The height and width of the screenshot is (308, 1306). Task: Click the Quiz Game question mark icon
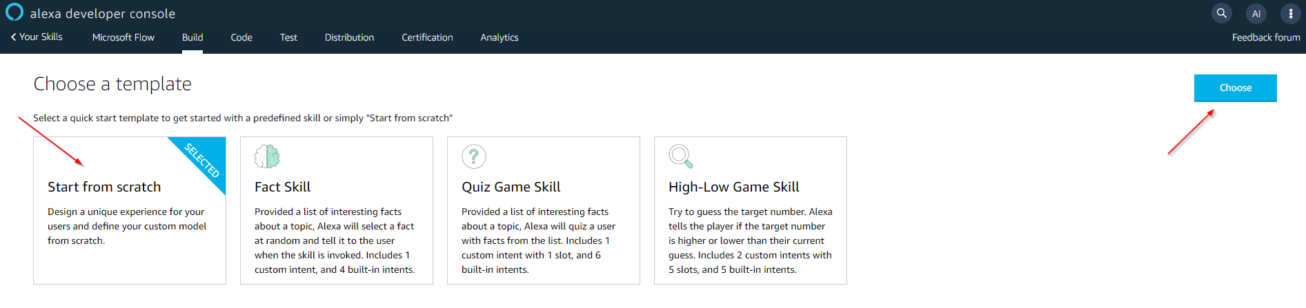click(x=474, y=156)
